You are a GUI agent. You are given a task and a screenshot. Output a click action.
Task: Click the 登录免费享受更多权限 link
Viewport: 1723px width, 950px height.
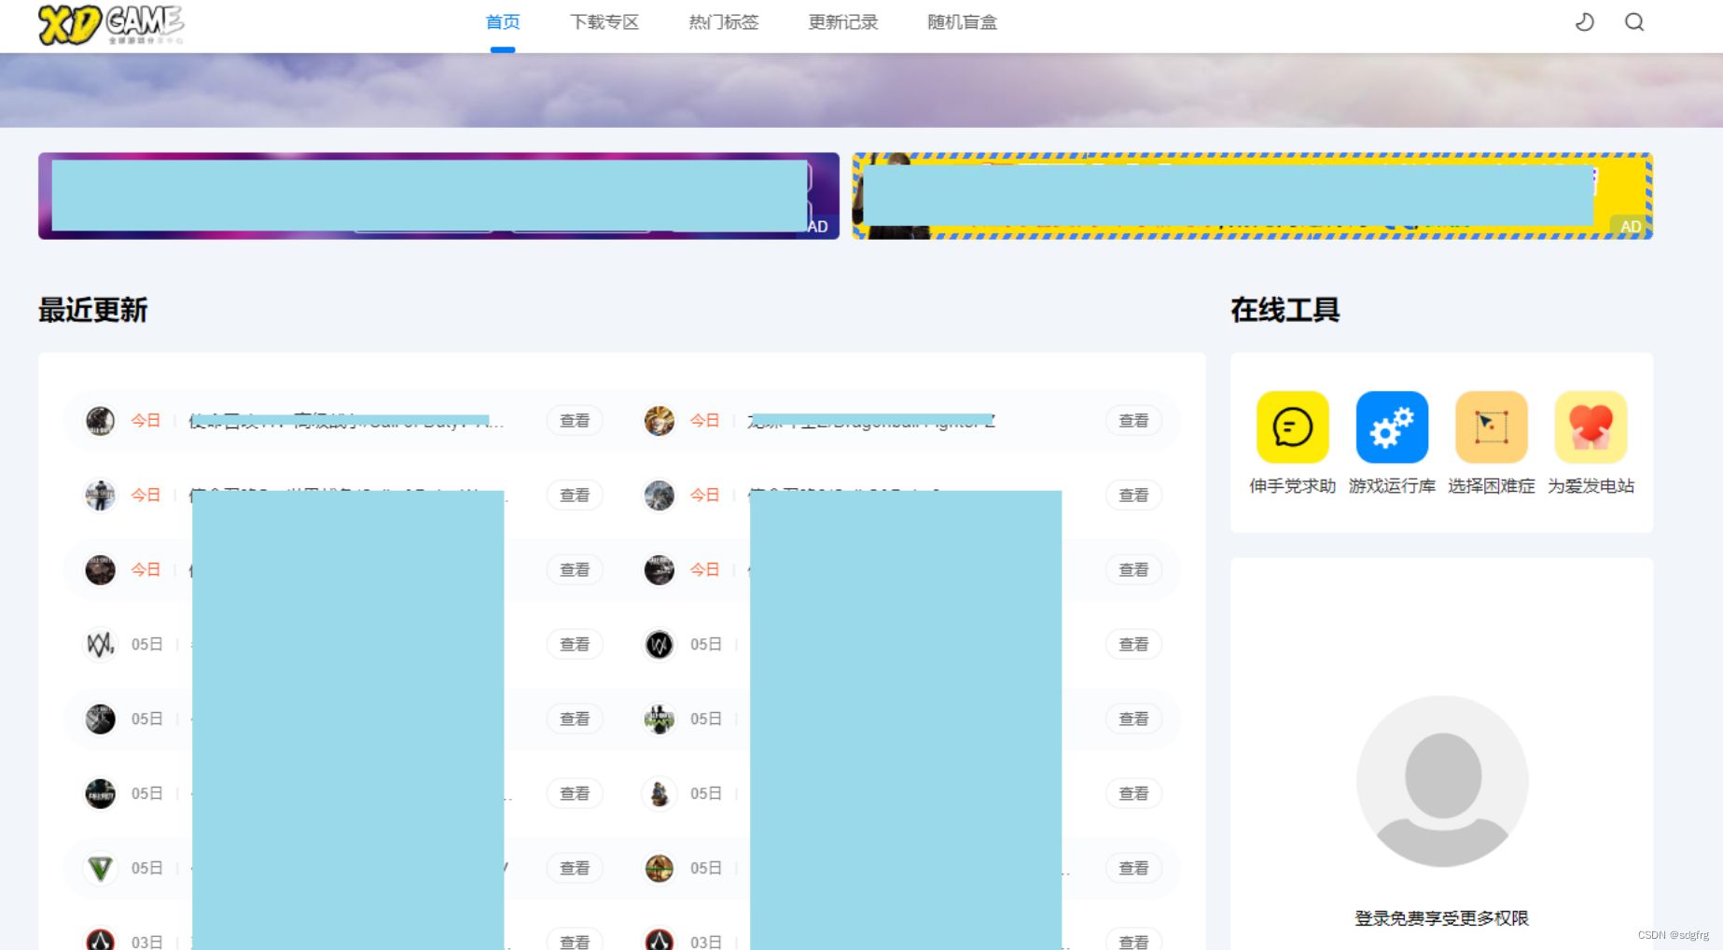point(1442,918)
